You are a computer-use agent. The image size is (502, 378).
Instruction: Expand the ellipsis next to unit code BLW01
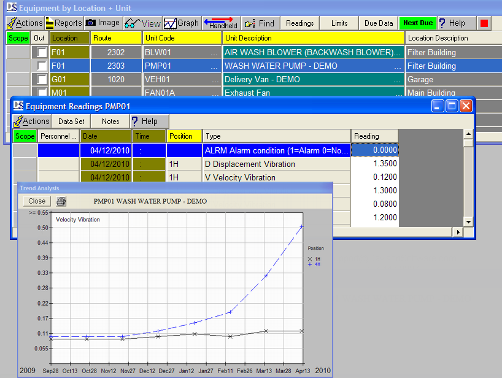[214, 53]
